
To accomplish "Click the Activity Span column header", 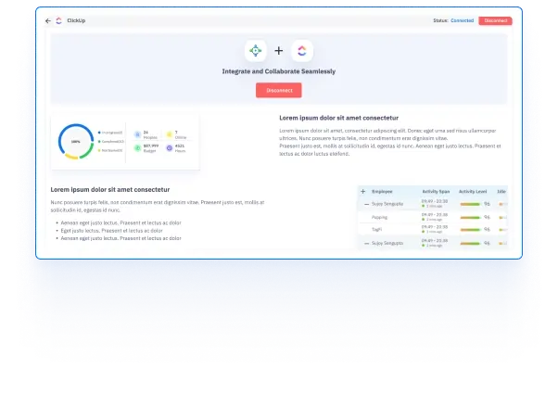I will (x=436, y=192).
